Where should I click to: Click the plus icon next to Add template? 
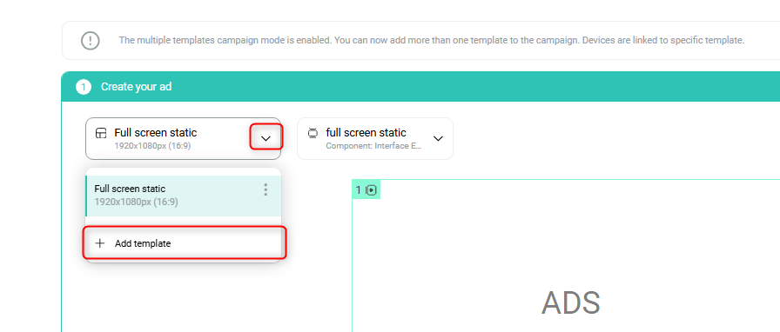pos(100,243)
